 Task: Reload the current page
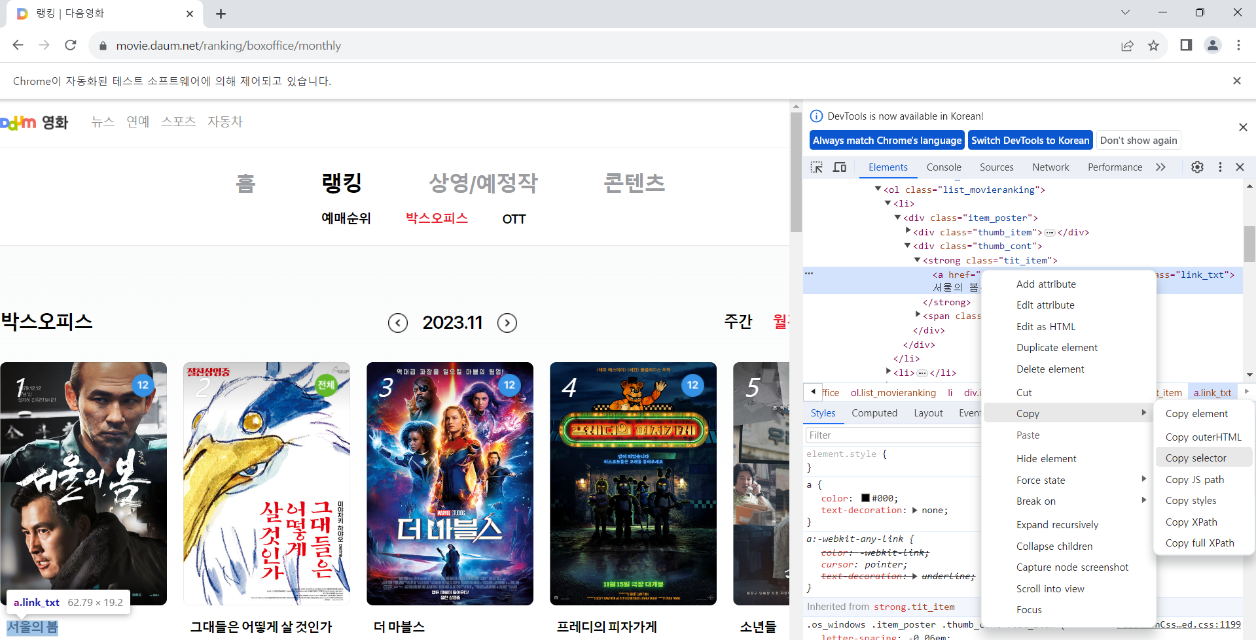click(x=71, y=45)
